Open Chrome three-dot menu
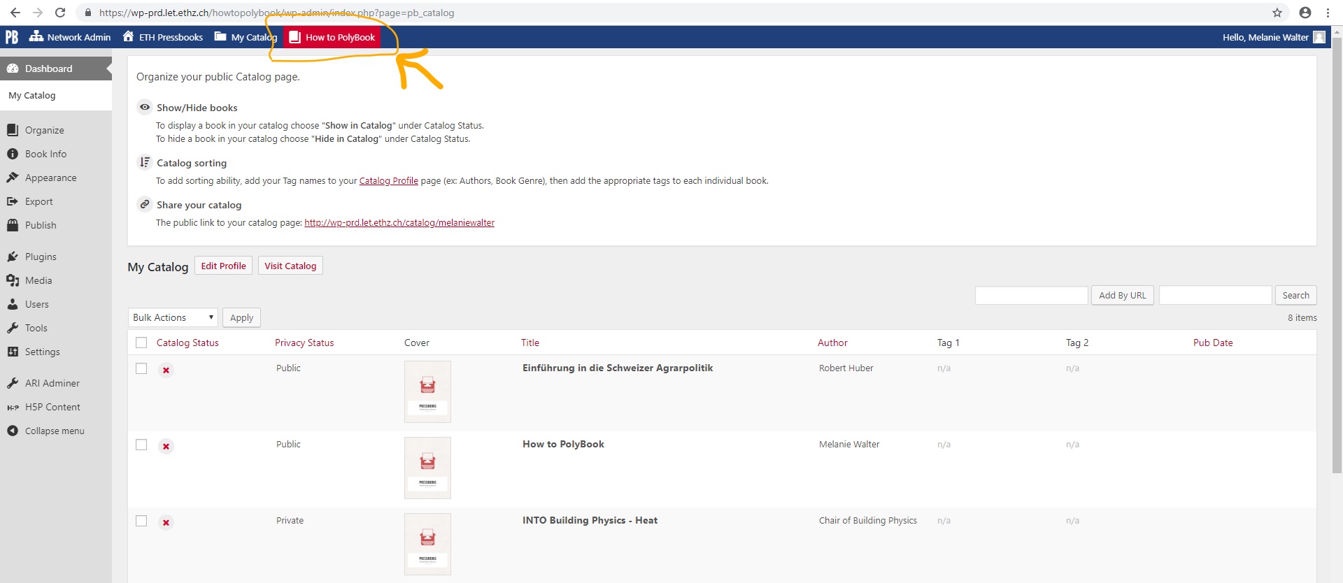The height and width of the screenshot is (583, 1343). [x=1328, y=13]
